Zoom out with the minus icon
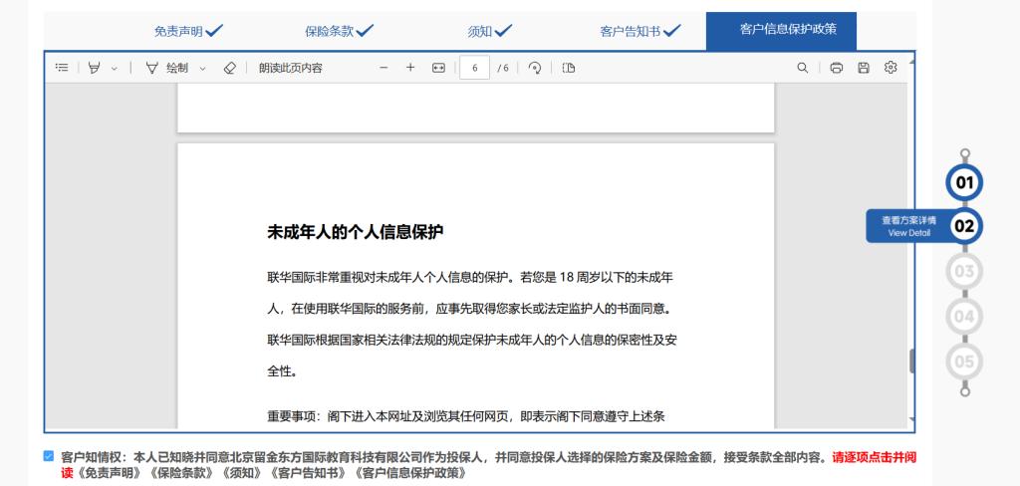 [x=383, y=68]
